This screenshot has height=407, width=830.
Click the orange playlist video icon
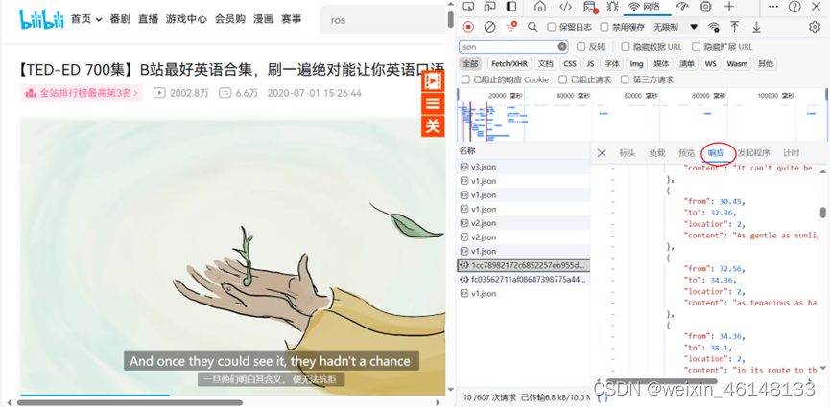pos(433,80)
